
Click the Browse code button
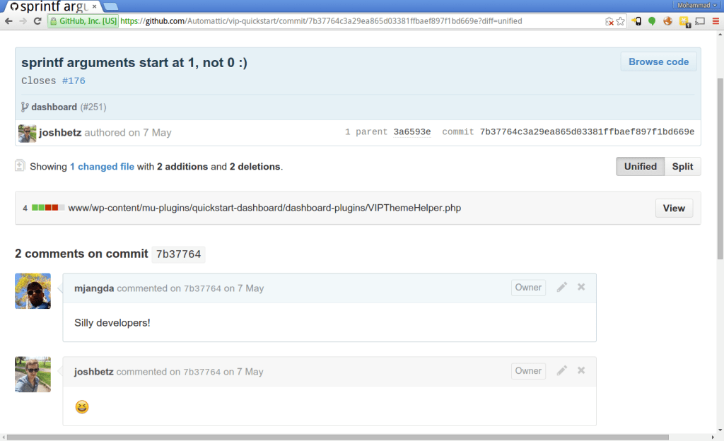658,61
